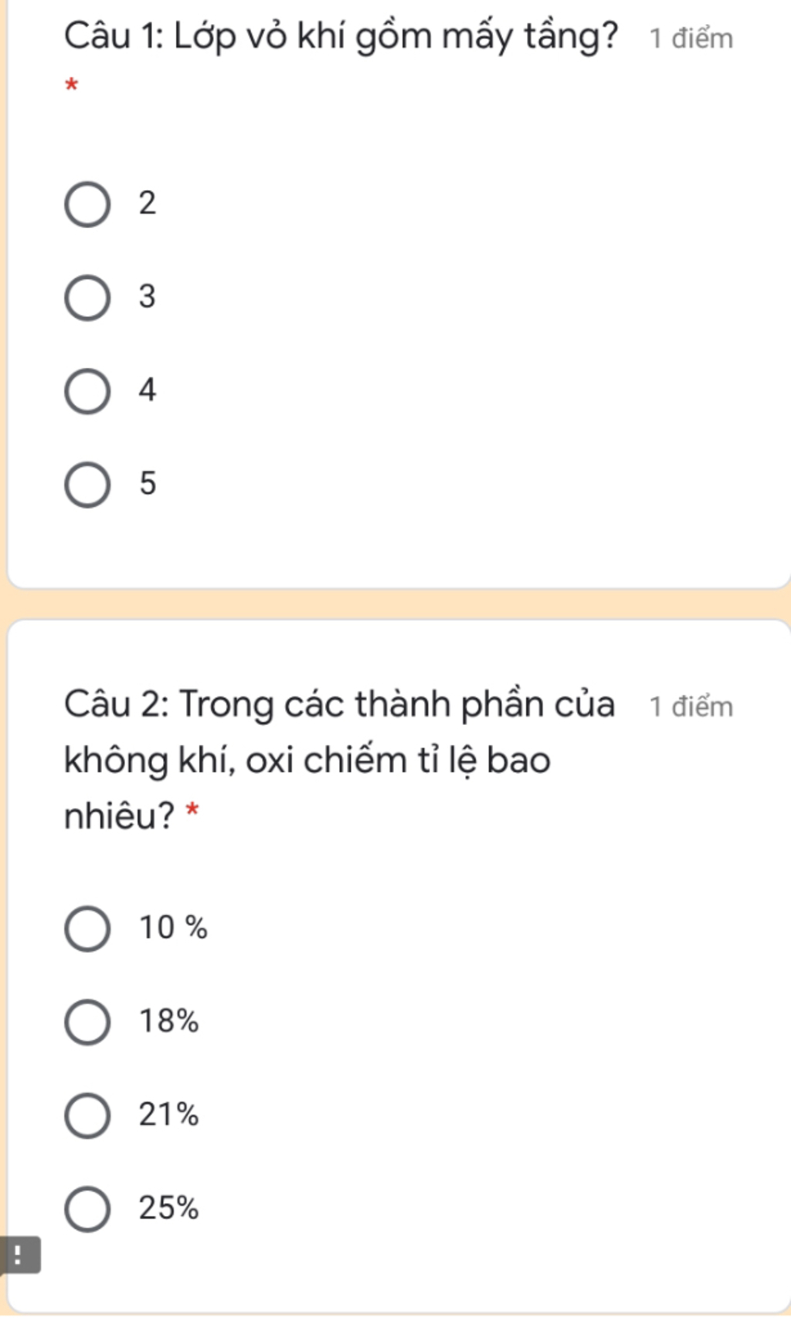Choose the radio circle beside answer 3
The height and width of the screenshot is (1318, 791).
click(87, 298)
